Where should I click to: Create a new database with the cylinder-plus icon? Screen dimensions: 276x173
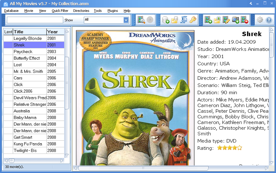tap(165, 20)
